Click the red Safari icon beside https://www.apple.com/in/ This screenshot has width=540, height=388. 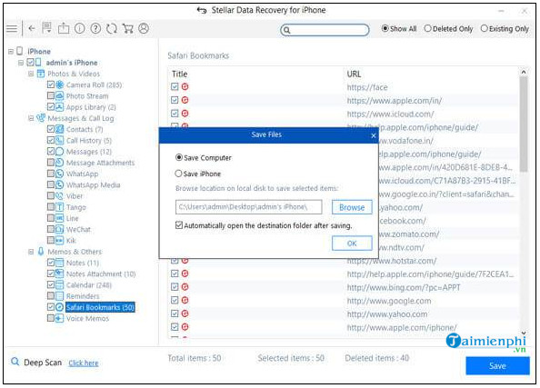coord(185,100)
